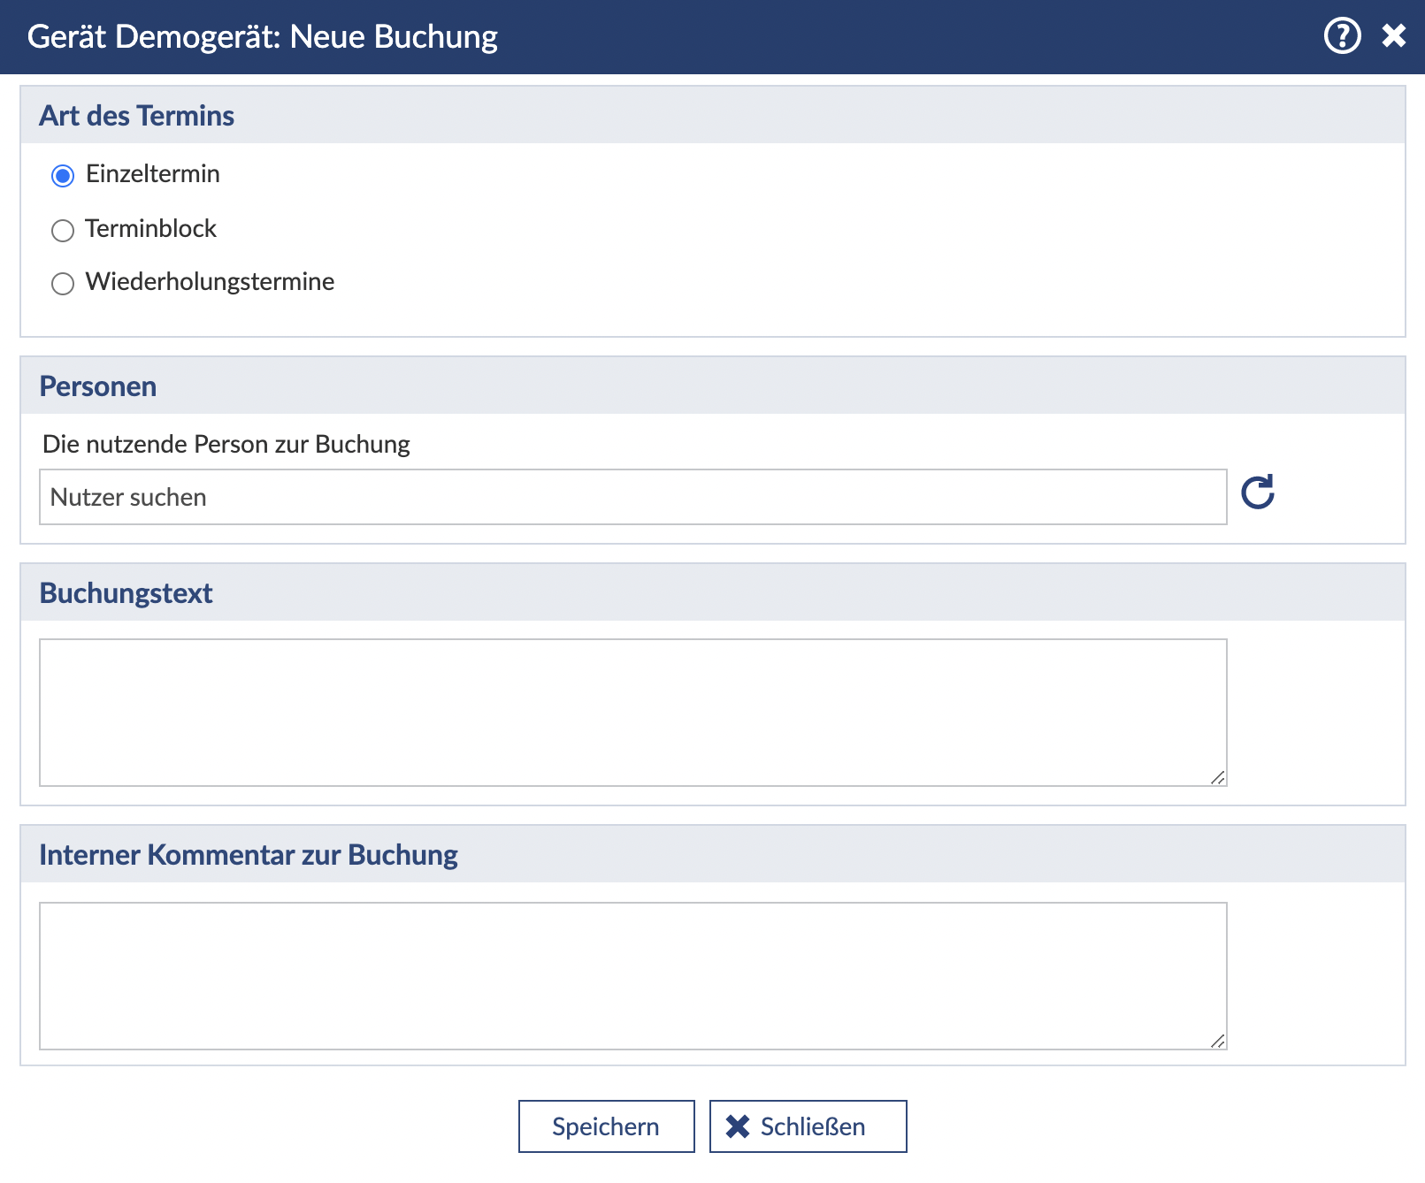This screenshot has width=1425, height=1183.
Task: Open the help icon in title bar
Action: (x=1342, y=36)
